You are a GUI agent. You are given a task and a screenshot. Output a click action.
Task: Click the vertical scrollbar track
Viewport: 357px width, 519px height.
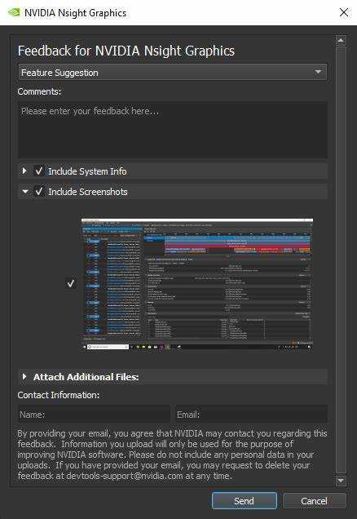tap(341, 260)
